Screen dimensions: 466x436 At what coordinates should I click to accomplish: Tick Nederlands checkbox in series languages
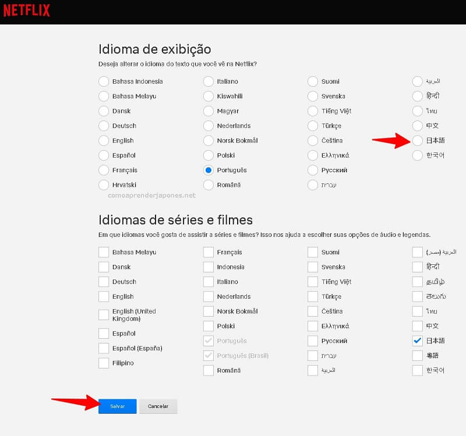[209, 296]
